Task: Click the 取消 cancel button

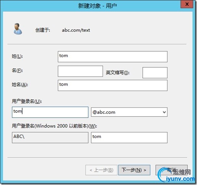Action: point(171,170)
